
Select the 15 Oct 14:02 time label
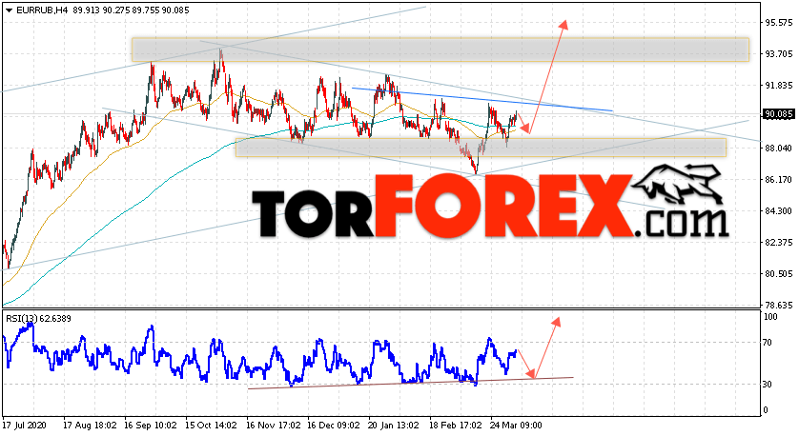coord(211,425)
